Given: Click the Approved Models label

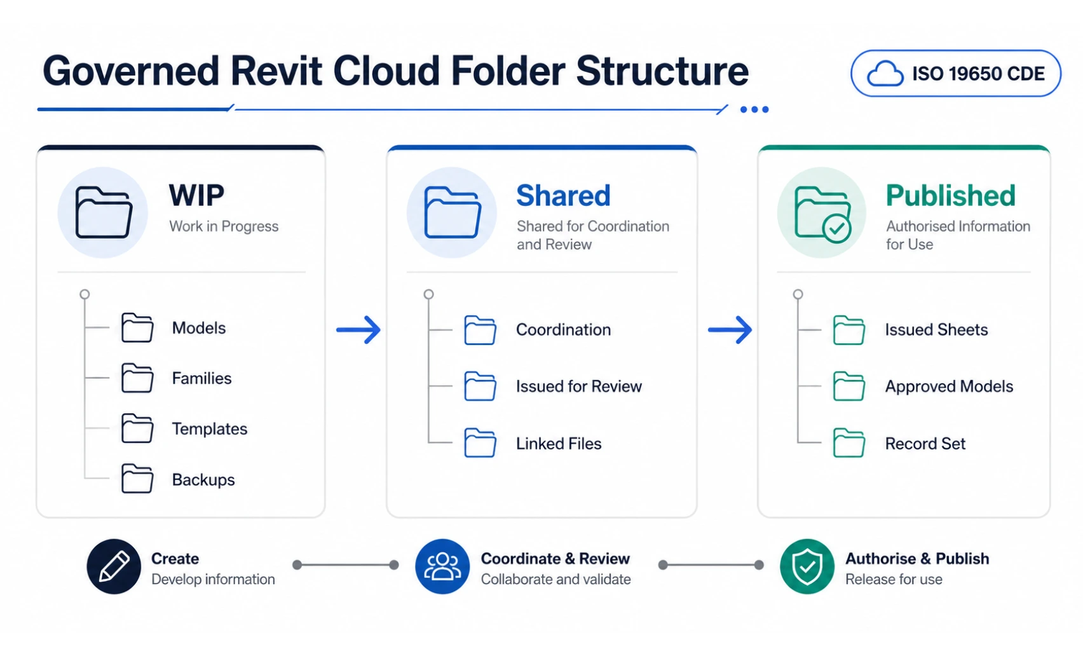Looking at the screenshot, I should point(949,386).
